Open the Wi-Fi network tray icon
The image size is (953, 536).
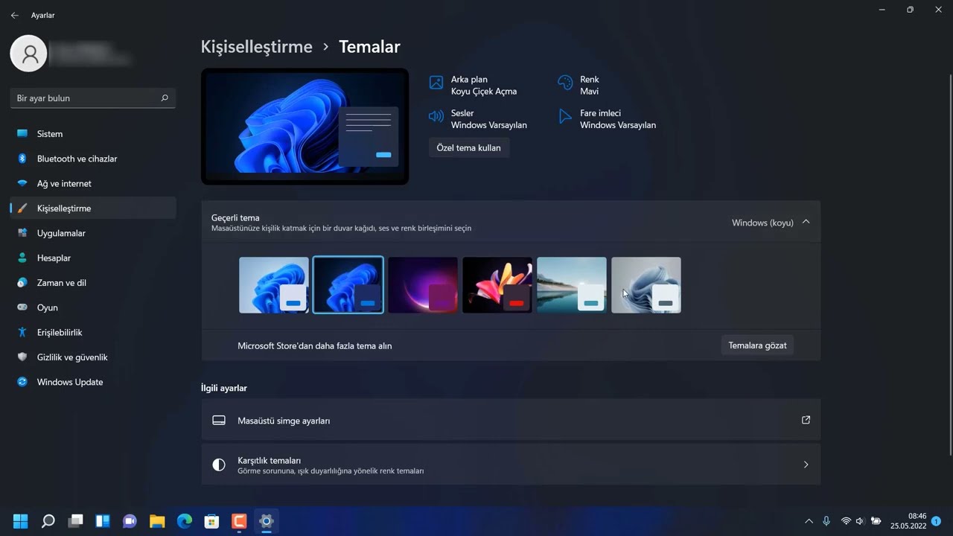click(x=846, y=521)
